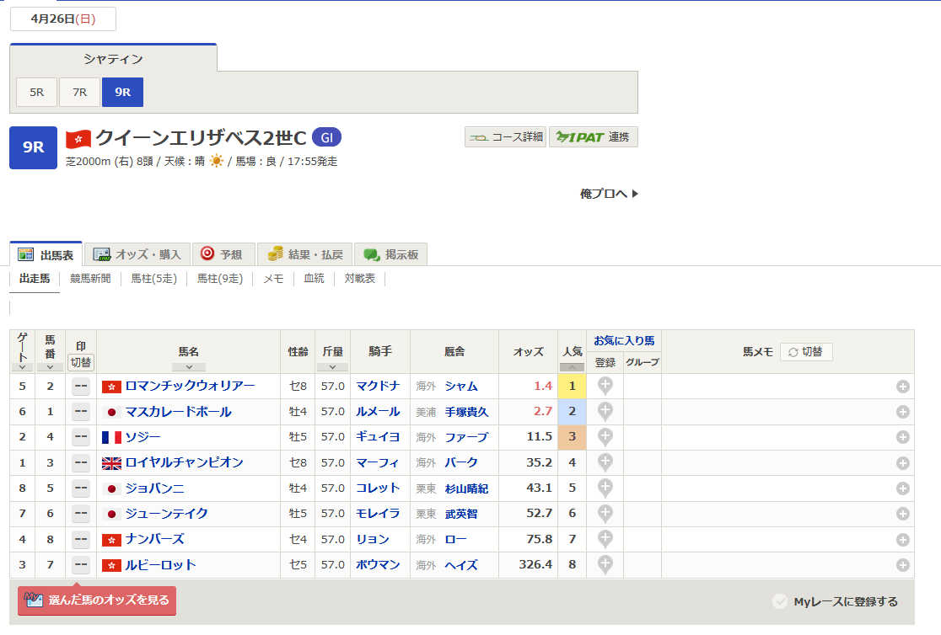941x635 pixels.
Task: Open the 出馬表 tab
Action: (x=46, y=254)
